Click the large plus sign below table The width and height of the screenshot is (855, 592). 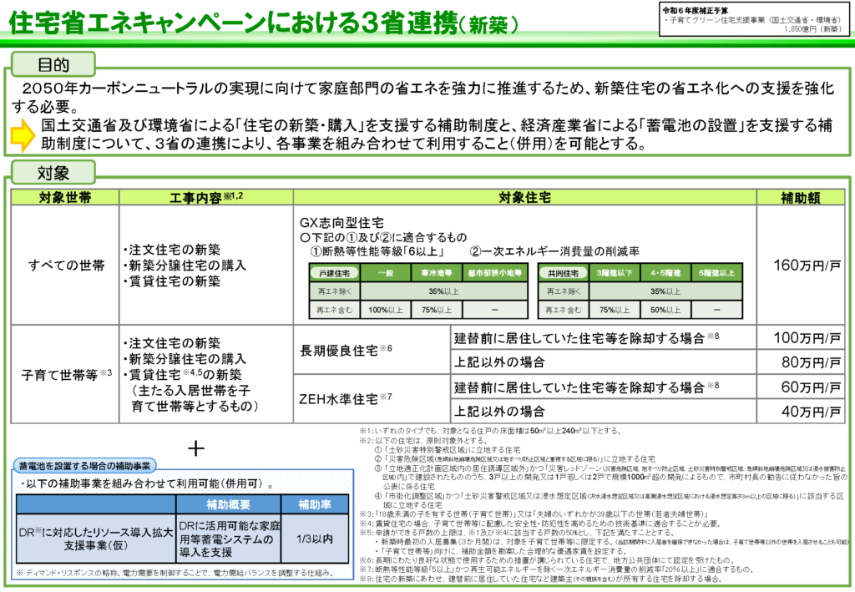(x=195, y=448)
